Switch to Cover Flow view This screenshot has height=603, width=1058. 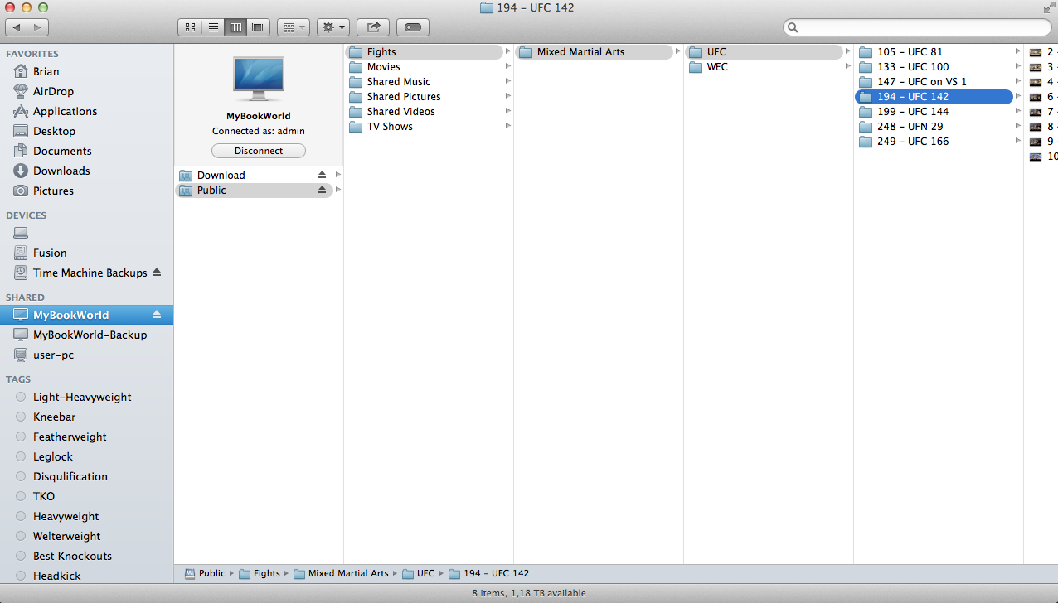point(259,27)
